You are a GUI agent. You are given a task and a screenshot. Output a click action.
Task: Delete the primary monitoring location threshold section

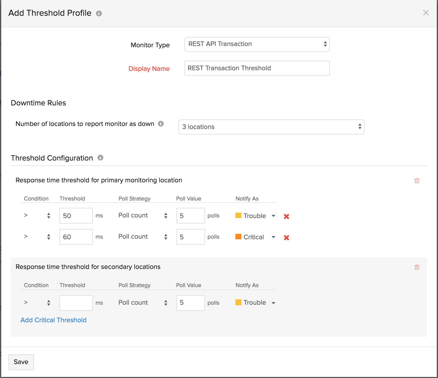pos(417,181)
